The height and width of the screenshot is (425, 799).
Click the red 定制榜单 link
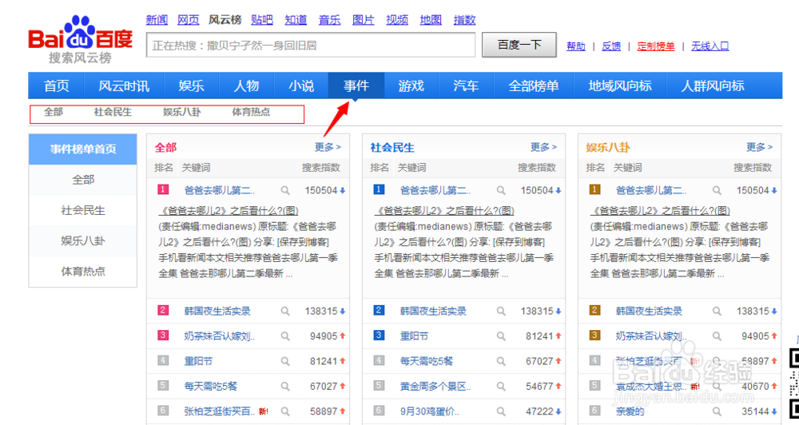click(x=656, y=46)
